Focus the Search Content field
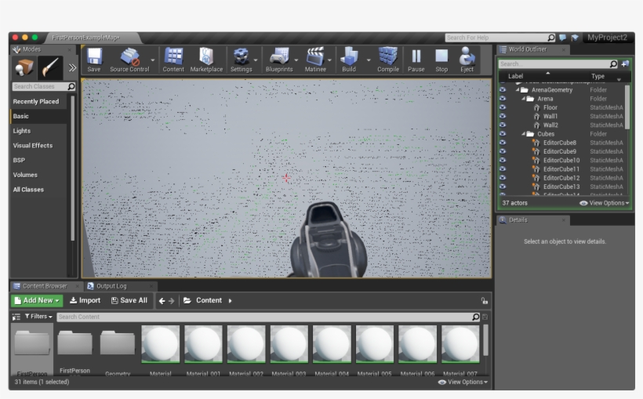Image resolution: width=643 pixels, height=399 pixels. coord(269,317)
